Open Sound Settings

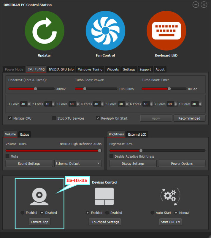(x=29, y=163)
